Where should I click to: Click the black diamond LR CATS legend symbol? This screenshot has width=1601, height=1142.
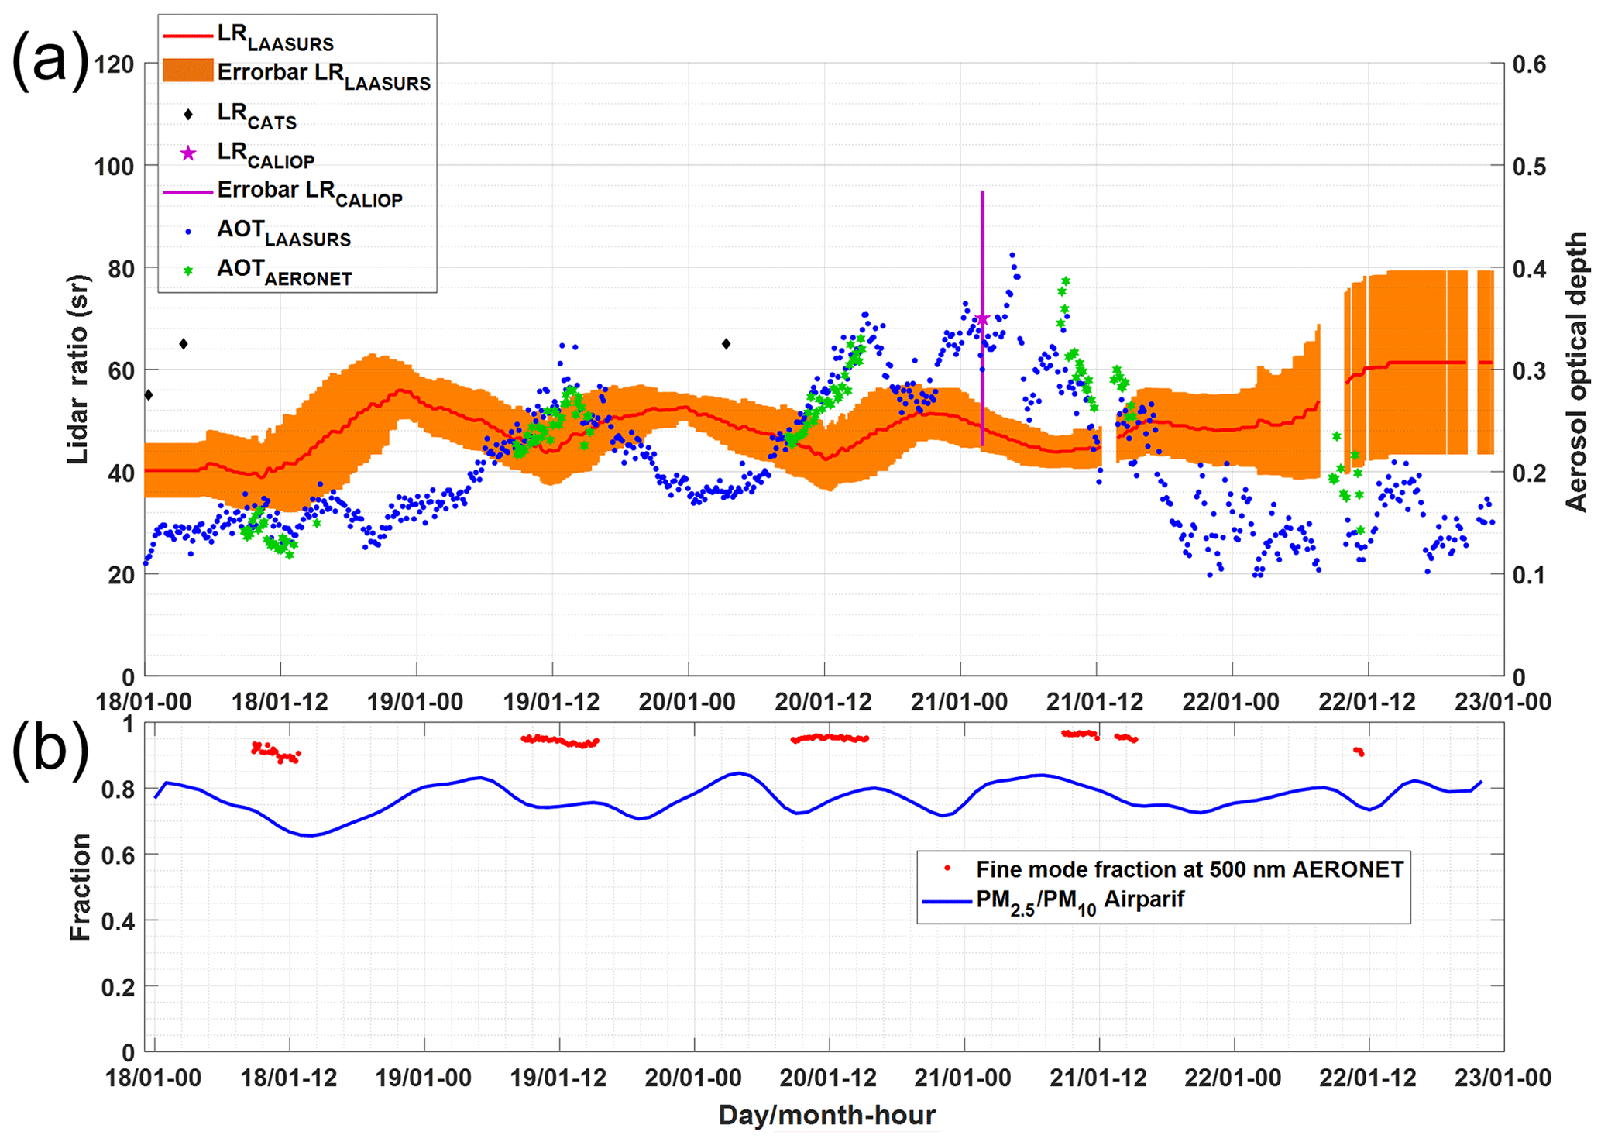188,115
